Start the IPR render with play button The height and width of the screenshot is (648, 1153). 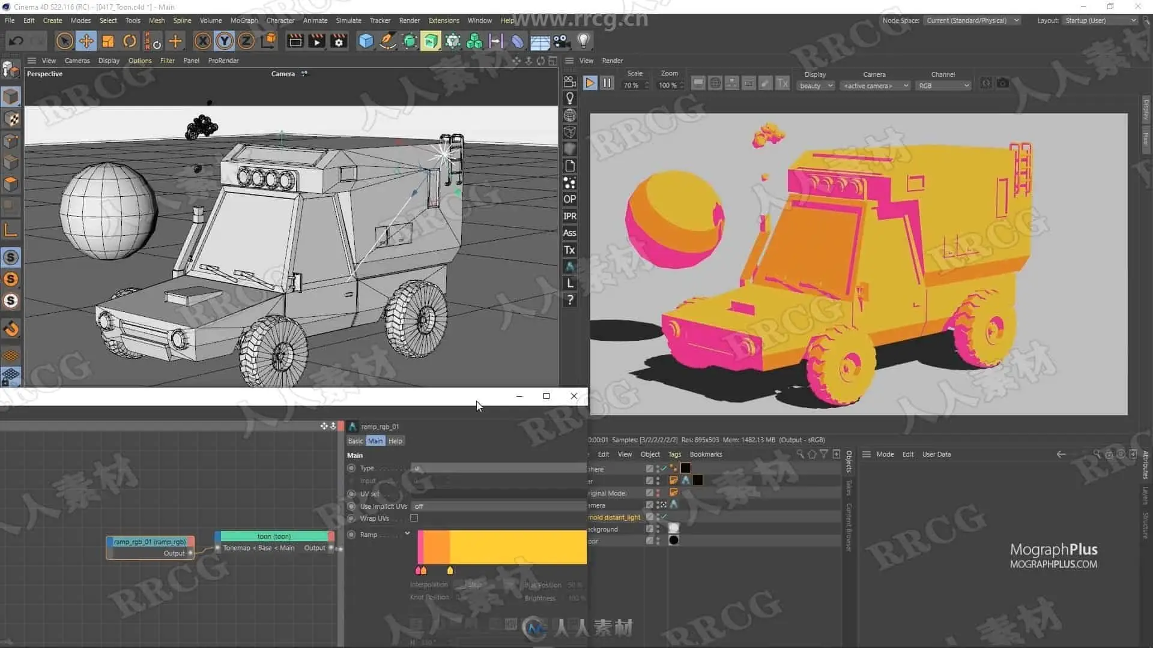click(x=590, y=83)
